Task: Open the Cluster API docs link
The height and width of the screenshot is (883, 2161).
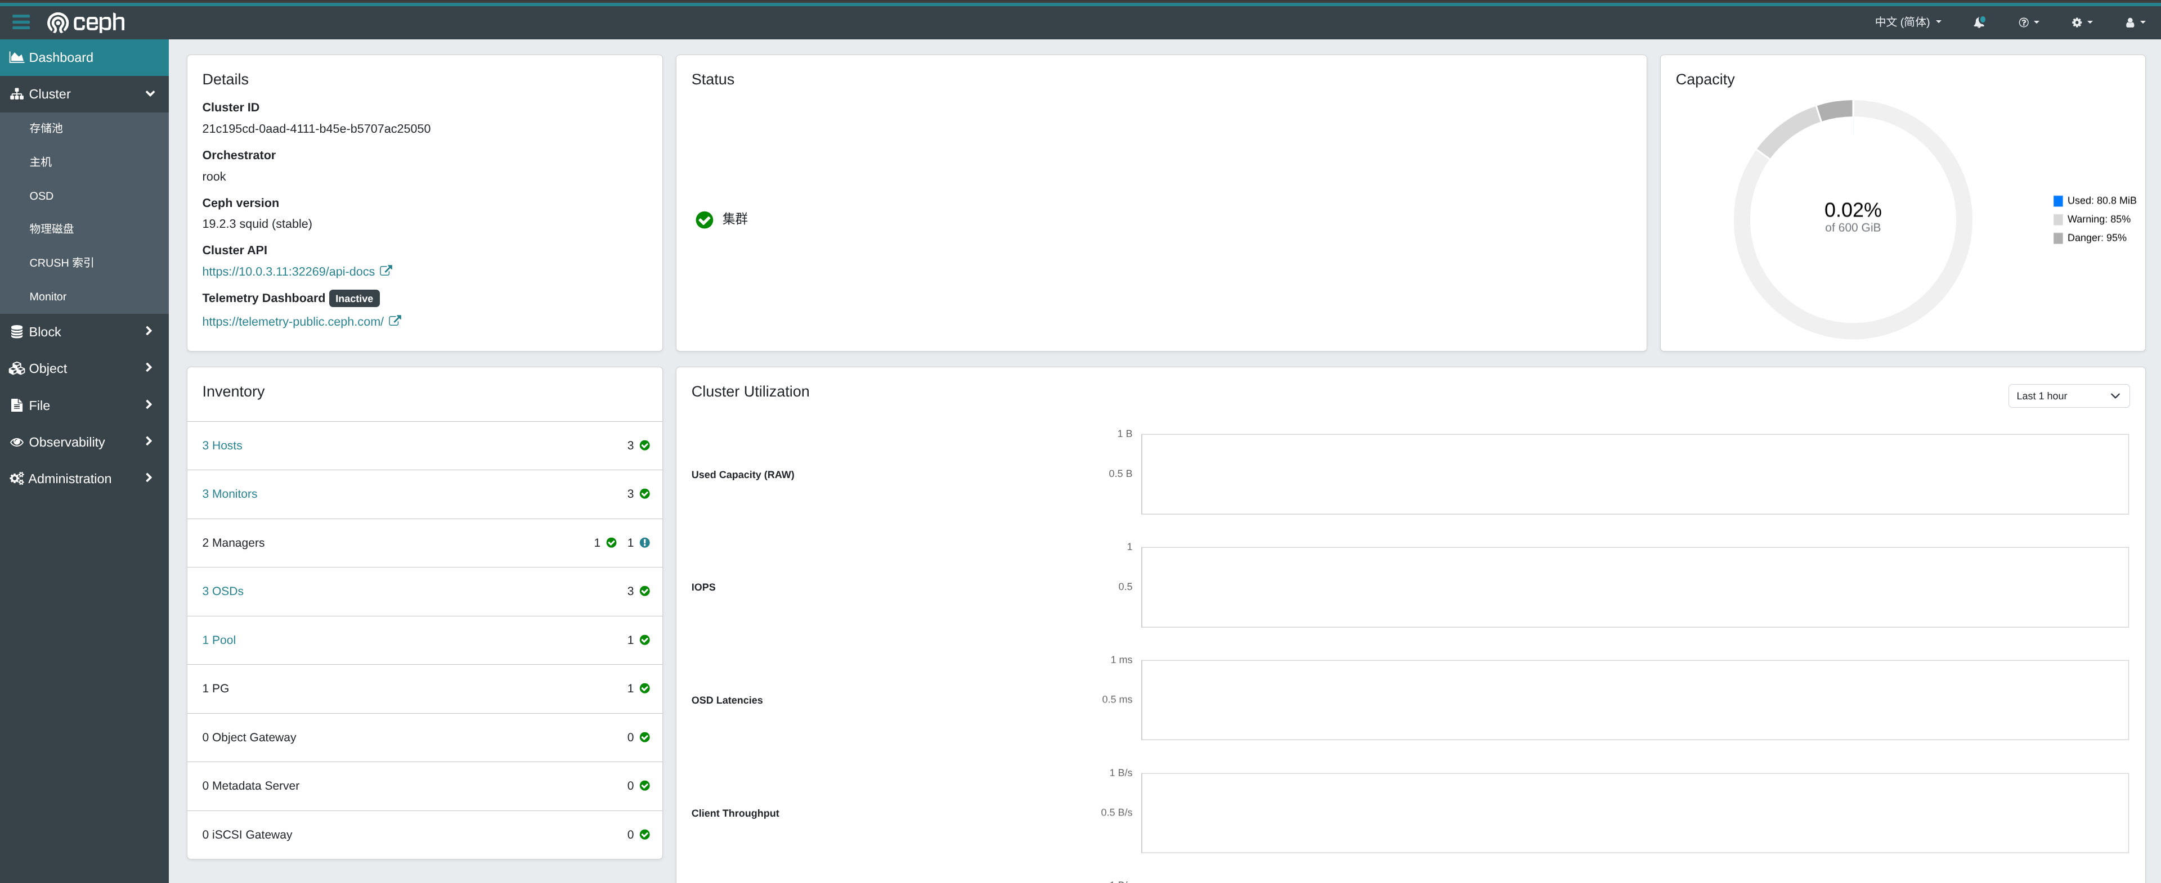Action: pyautogui.click(x=288, y=272)
